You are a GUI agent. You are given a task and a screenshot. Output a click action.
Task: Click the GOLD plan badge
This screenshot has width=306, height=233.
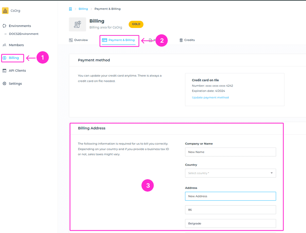click(x=136, y=24)
